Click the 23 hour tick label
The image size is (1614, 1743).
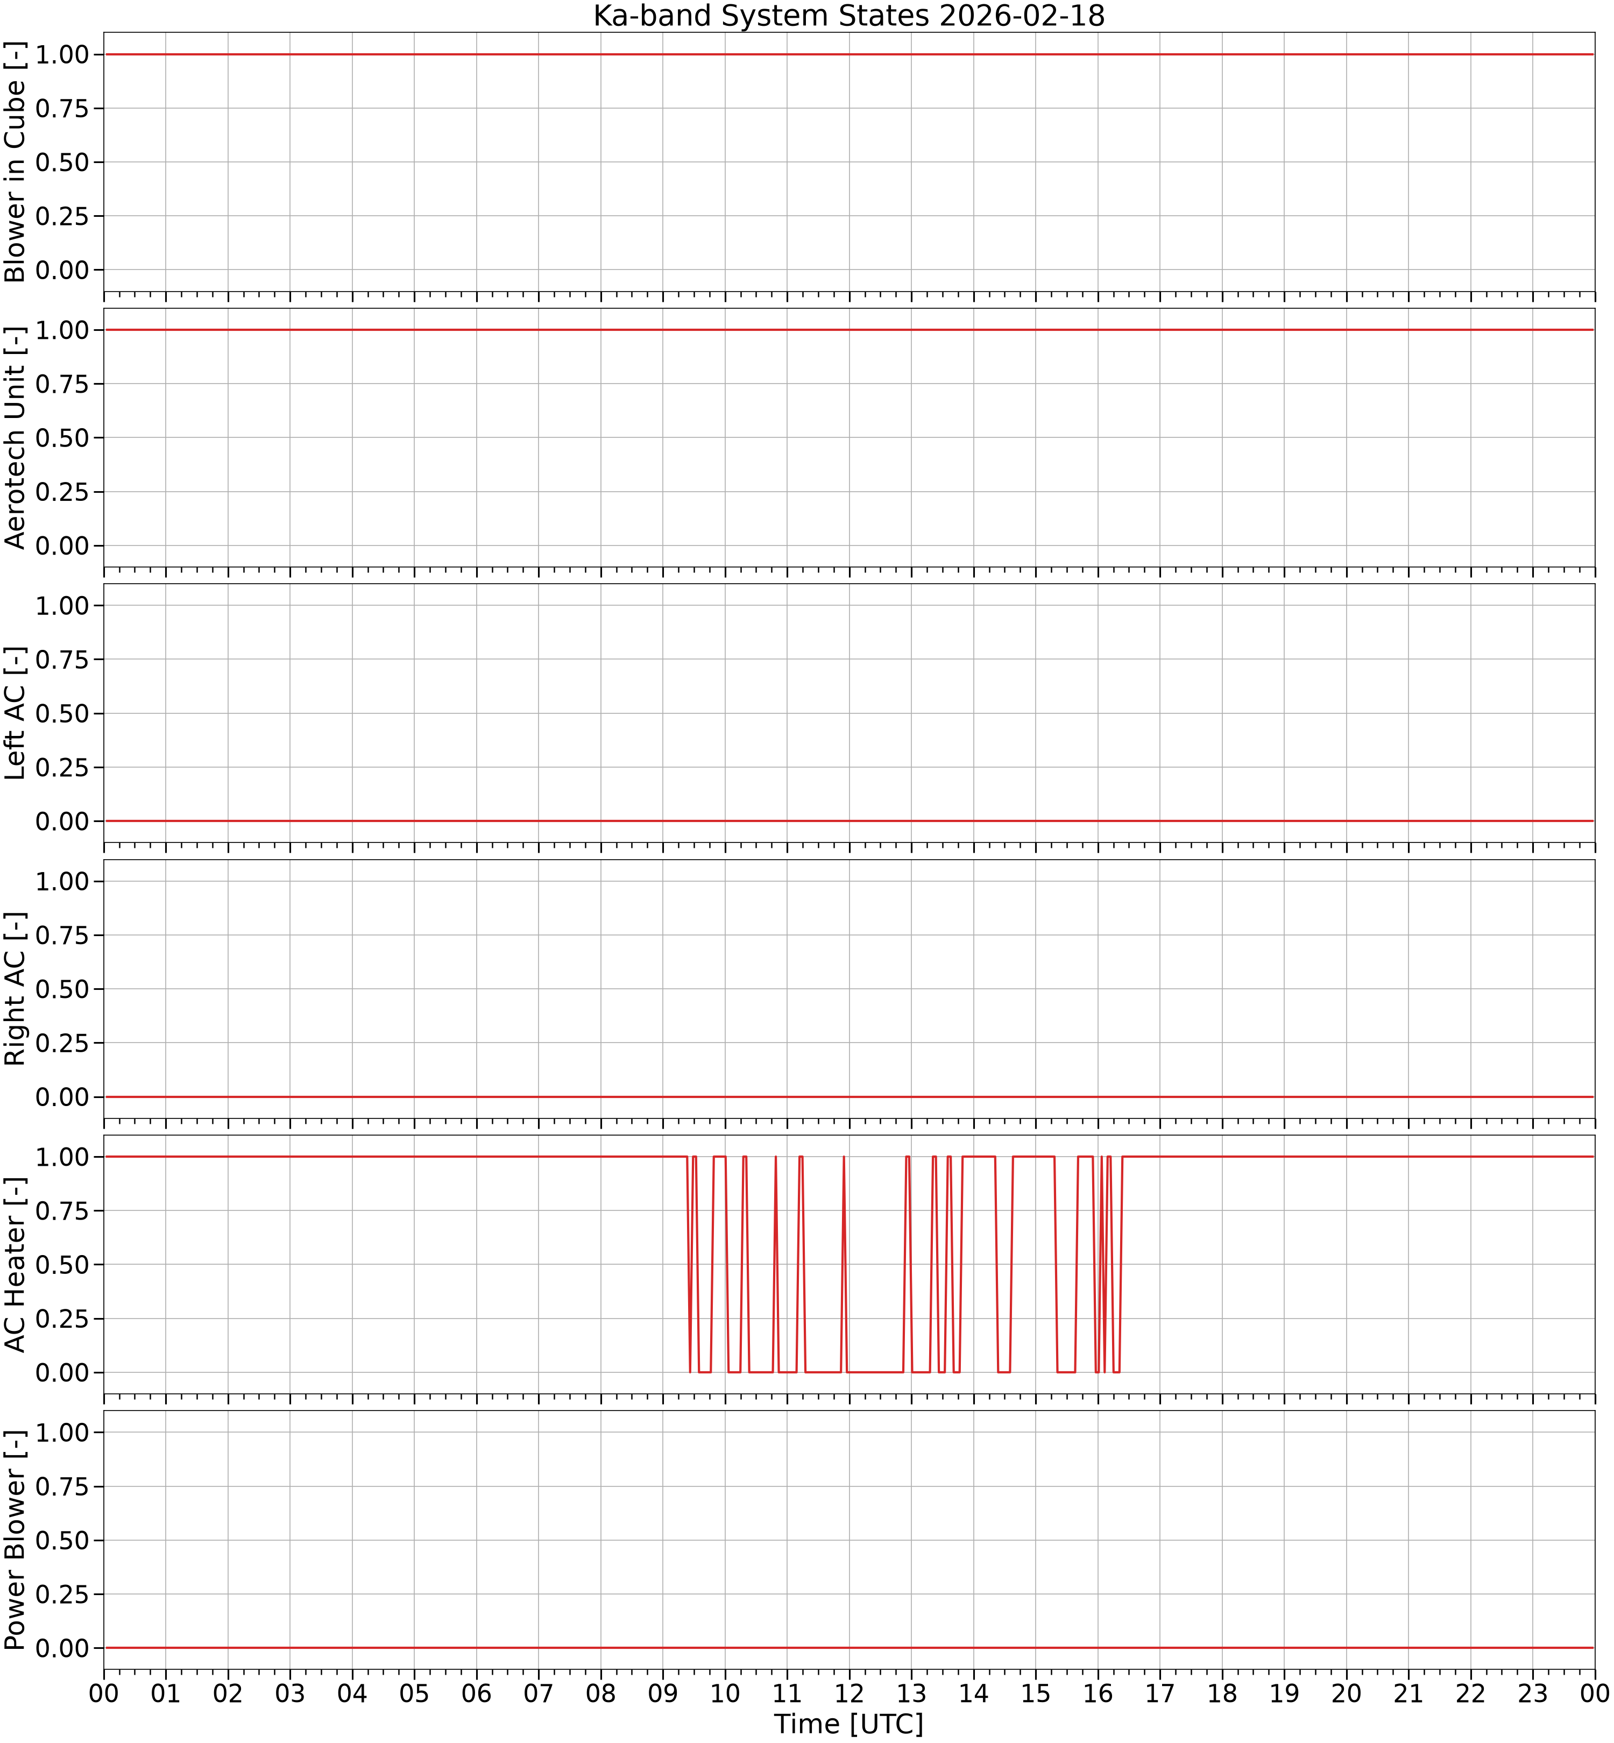point(1533,1693)
